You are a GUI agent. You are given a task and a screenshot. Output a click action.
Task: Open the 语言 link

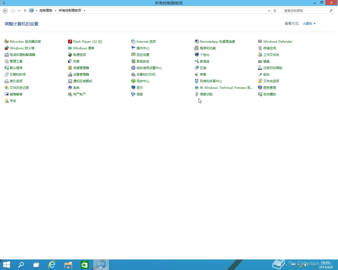[x=140, y=94]
